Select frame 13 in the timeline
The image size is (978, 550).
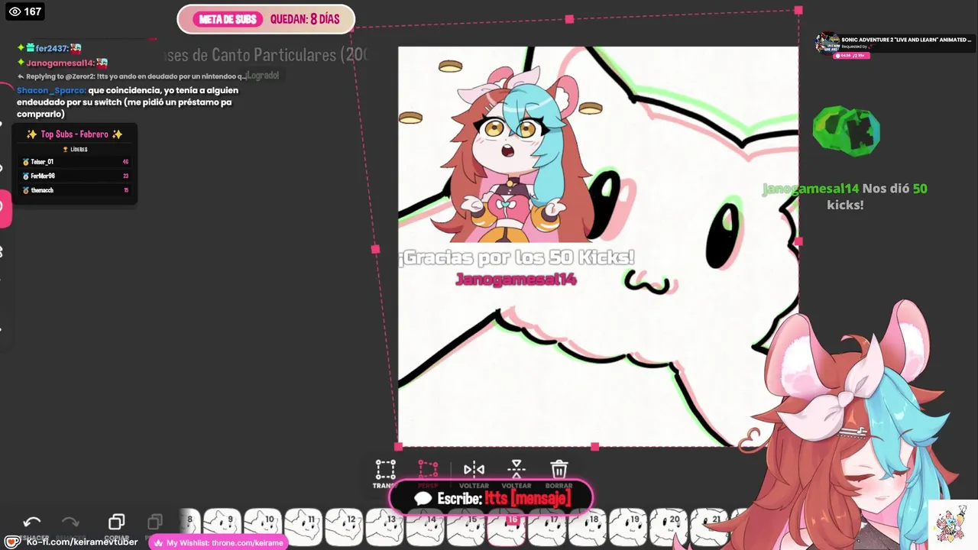[x=384, y=527]
